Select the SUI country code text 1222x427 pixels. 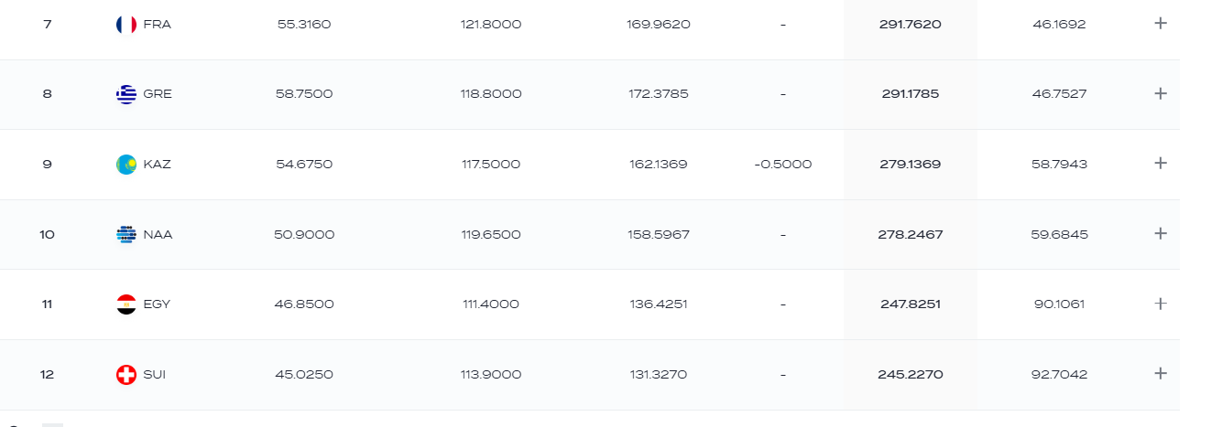pos(155,375)
